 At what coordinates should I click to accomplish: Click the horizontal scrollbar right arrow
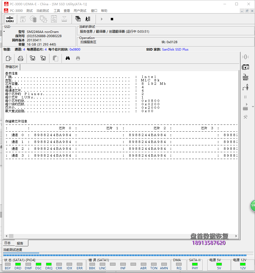[236, 236]
